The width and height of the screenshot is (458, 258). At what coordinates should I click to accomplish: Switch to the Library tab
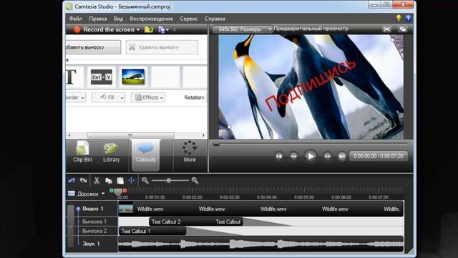pos(112,152)
